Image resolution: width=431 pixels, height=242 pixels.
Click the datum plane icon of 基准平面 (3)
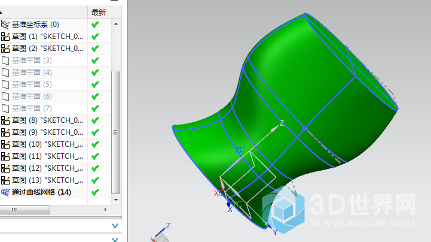coord(5,60)
